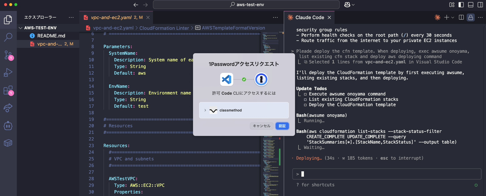Click the SystemName: key on line 9

123,53
